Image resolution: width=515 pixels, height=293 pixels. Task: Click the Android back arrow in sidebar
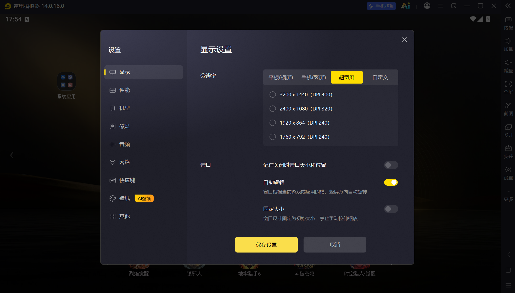(508, 255)
